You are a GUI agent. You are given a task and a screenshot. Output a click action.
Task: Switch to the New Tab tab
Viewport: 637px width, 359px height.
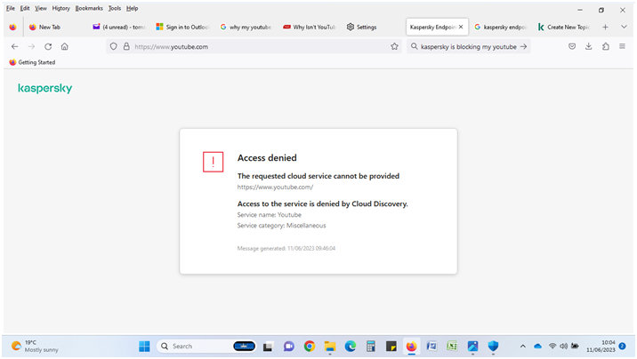pyautogui.click(x=55, y=28)
